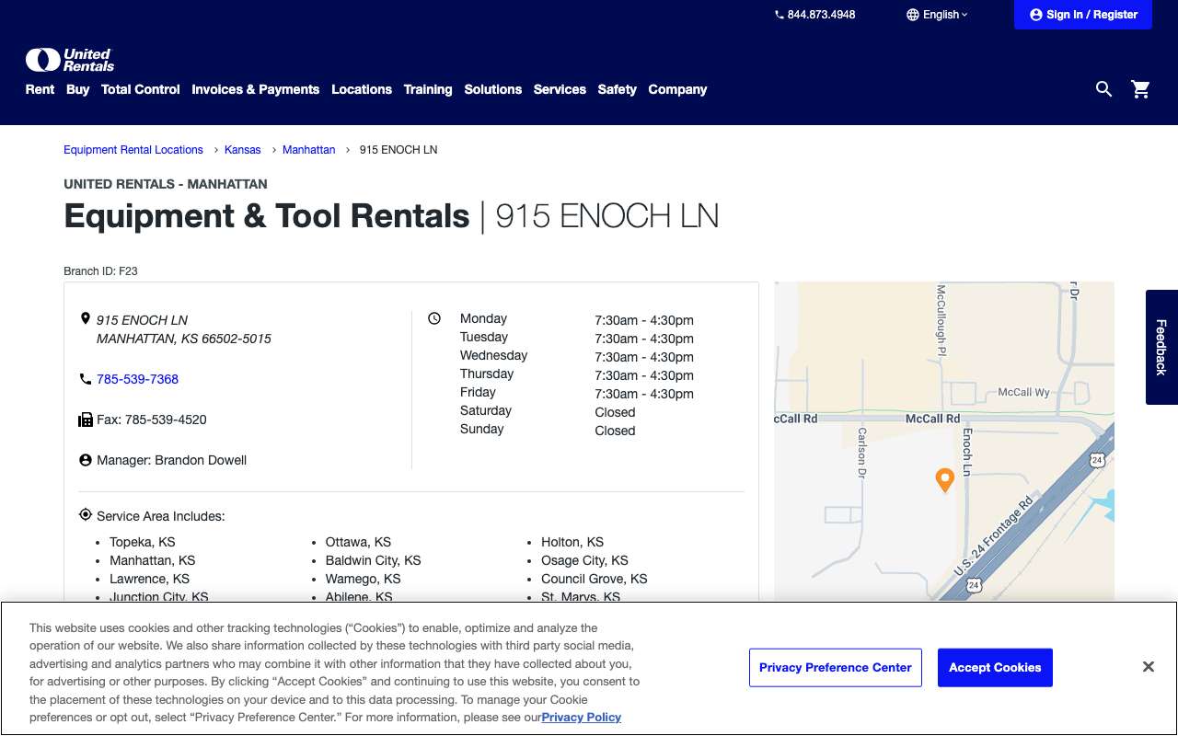Click the orange map location pin
The height and width of the screenshot is (736, 1178).
coord(944,479)
